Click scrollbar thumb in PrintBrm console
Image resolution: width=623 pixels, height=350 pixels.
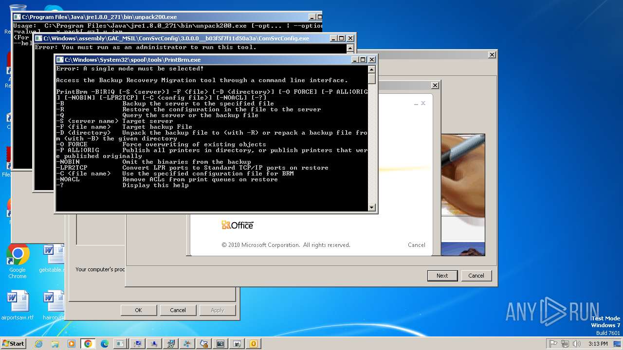coord(372,79)
